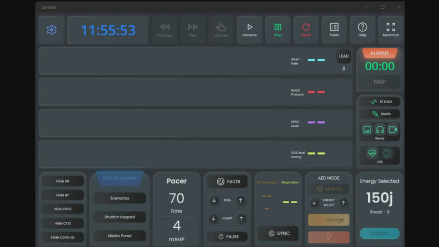The height and width of the screenshot is (247, 439).
Task: Raise energy with ENERGY SELECT up arrow
Action: (344, 203)
